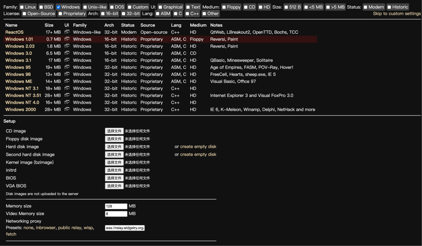Viewport: 422px width, 246px height.
Task: Click the UI icon in Windows 2.03 row
Action: coord(67,46)
